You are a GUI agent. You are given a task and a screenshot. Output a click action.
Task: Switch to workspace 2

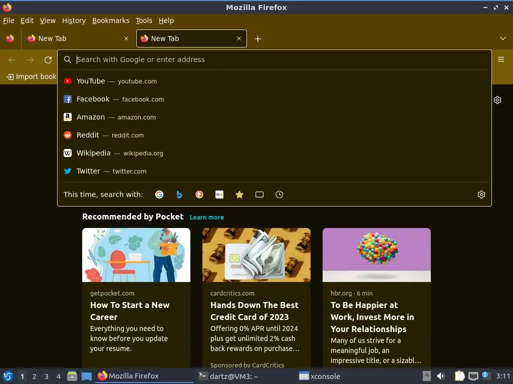click(x=35, y=376)
